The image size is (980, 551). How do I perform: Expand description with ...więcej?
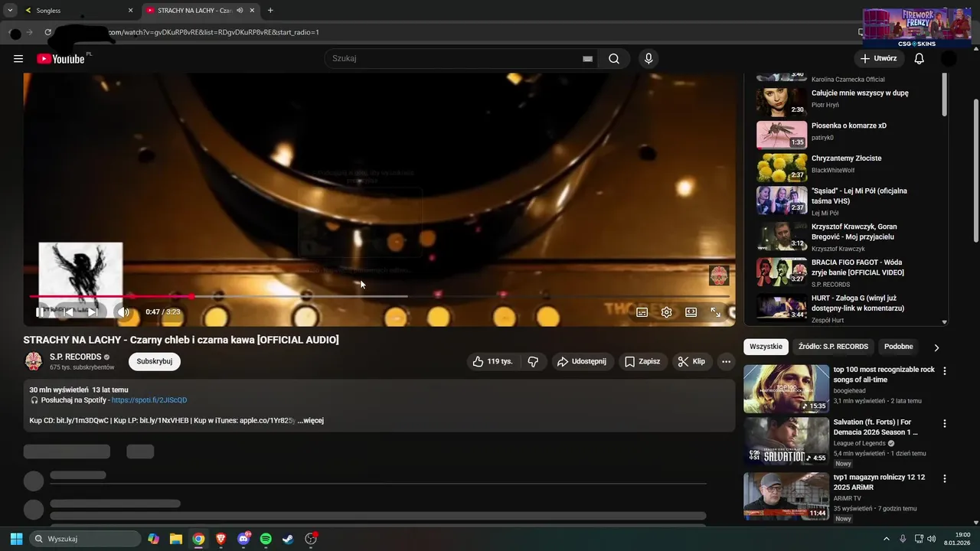(x=311, y=420)
